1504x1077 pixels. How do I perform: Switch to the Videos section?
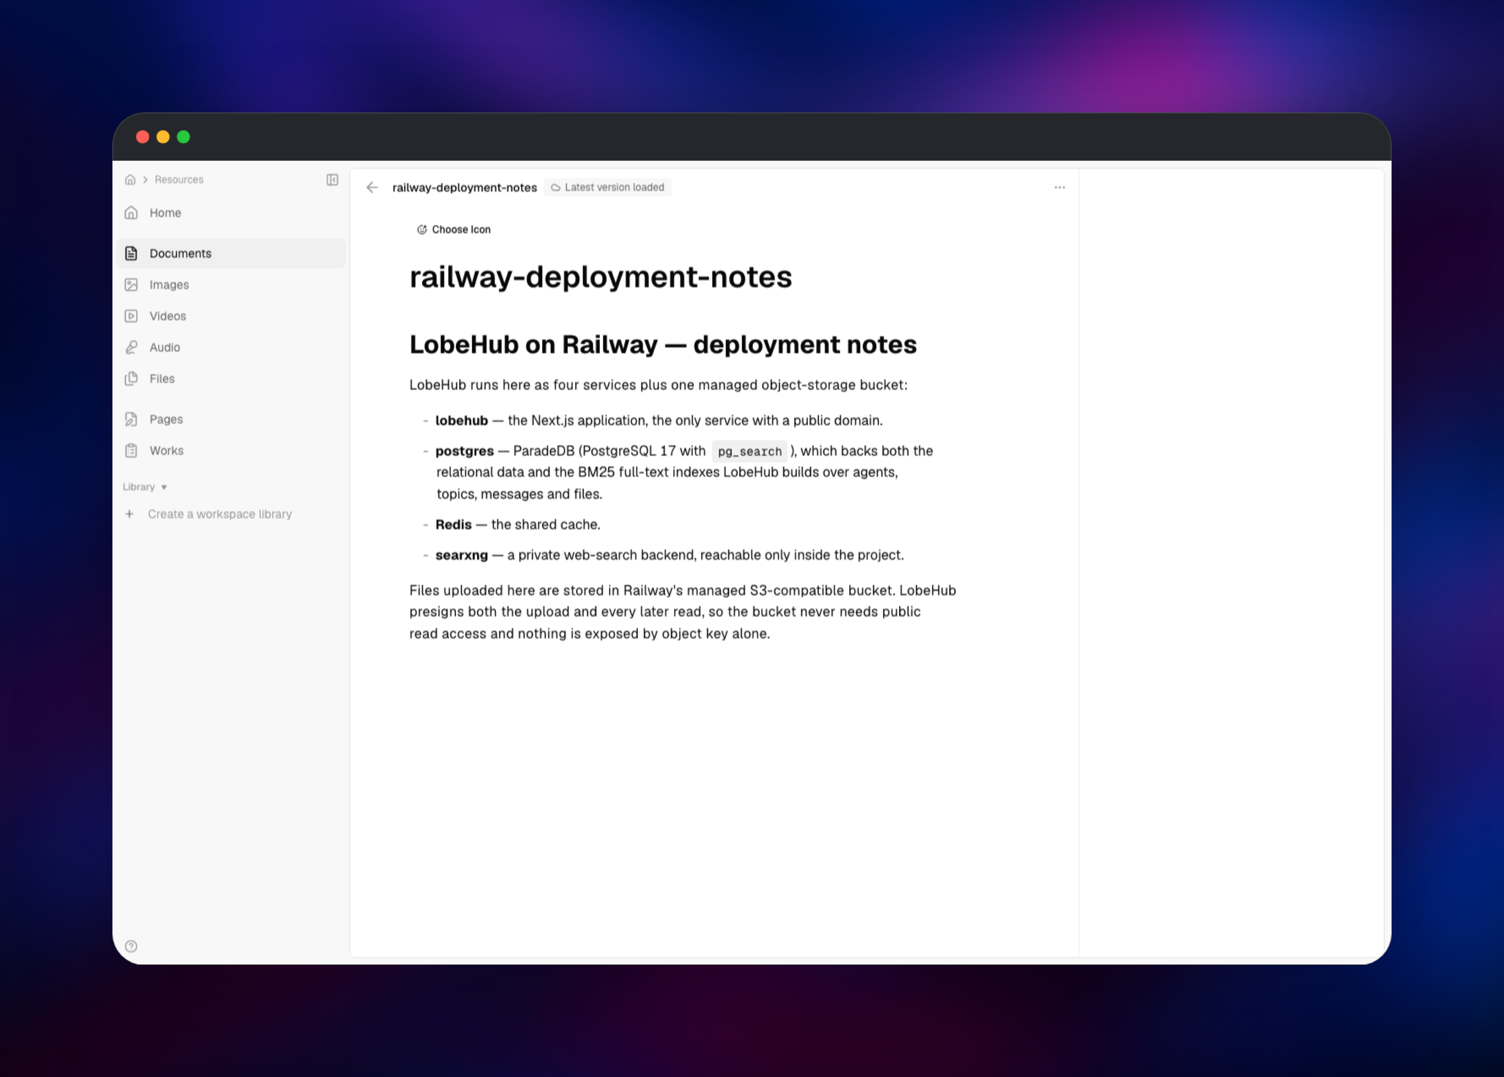pyautogui.click(x=231, y=316)
